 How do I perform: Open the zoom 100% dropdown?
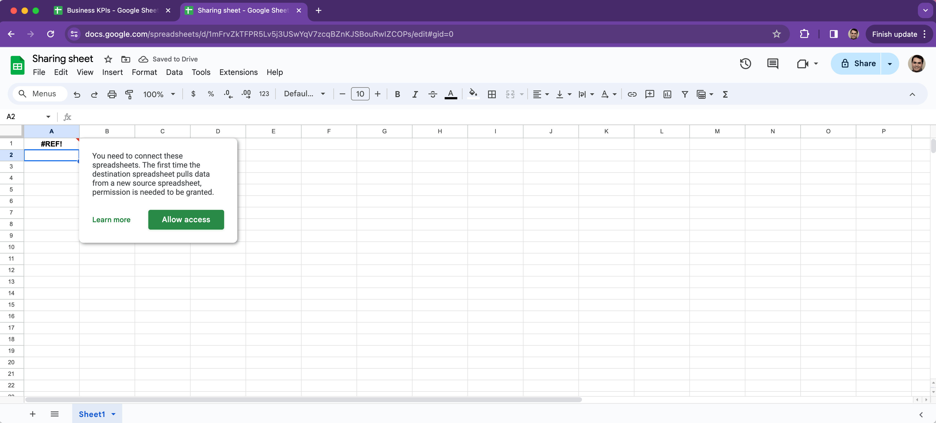159,94
